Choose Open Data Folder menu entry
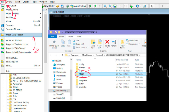169x112 pixels. [21, 35]
